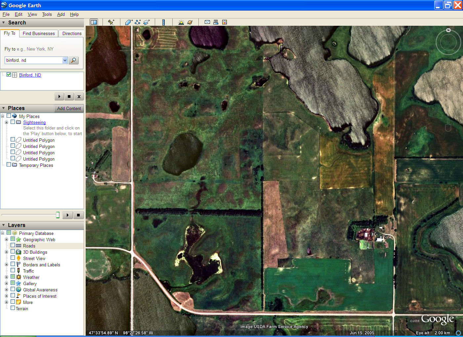Click the Traffic layer icon
The height and width of the screenshot is (337, 463).
(19, 271)
